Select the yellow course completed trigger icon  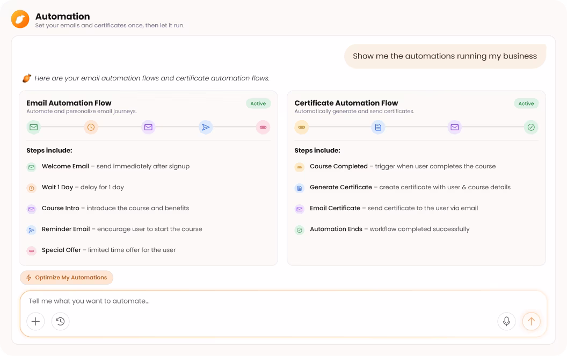tap(302, 127)
